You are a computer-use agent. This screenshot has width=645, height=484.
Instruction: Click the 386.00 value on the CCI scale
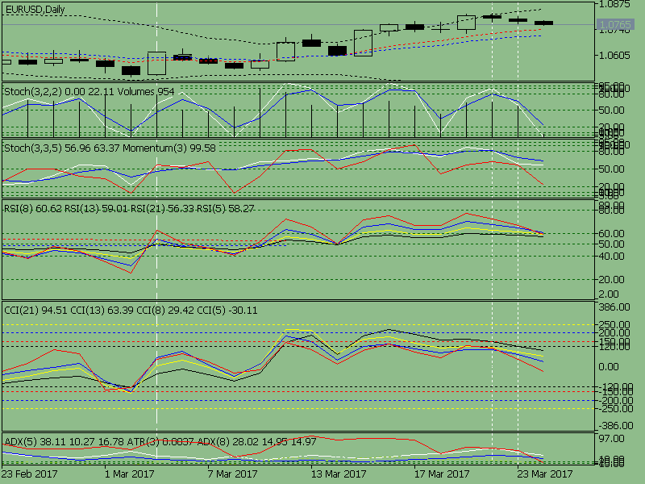coord(614,307)
